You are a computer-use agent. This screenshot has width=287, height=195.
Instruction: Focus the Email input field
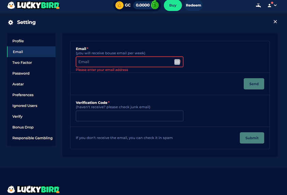130,62
